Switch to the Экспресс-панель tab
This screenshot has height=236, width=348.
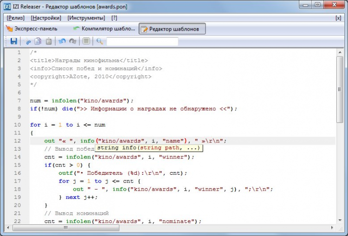[32, 29]
